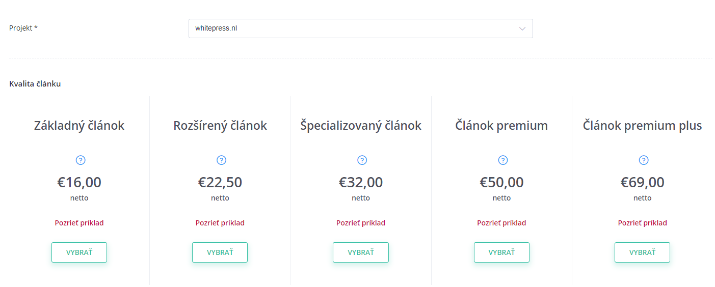Open help icon under Rozšírený článok
The image size is (715, 287).
[x=221, y=160]
